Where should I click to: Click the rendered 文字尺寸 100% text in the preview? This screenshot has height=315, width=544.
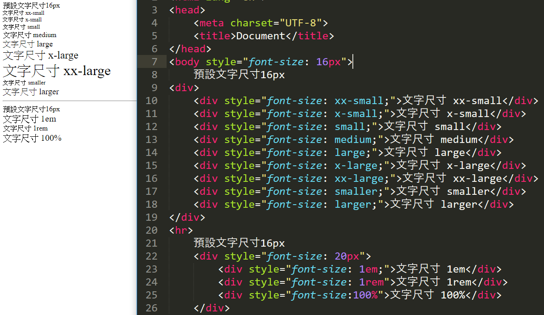[x=32, y=138]
